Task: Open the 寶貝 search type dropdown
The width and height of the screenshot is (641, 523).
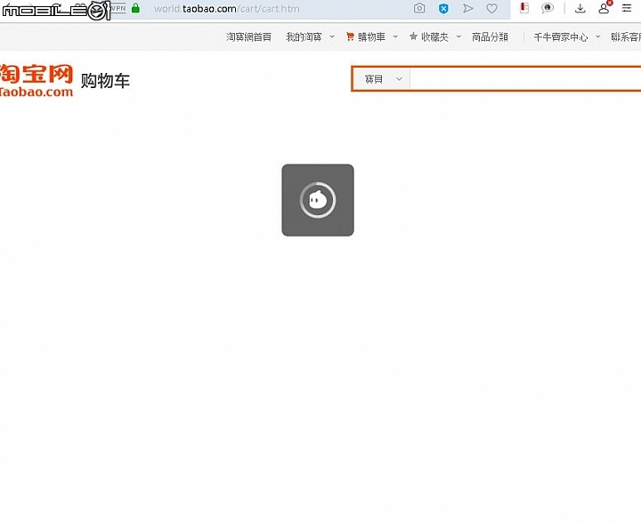Action: click(382, 79)
